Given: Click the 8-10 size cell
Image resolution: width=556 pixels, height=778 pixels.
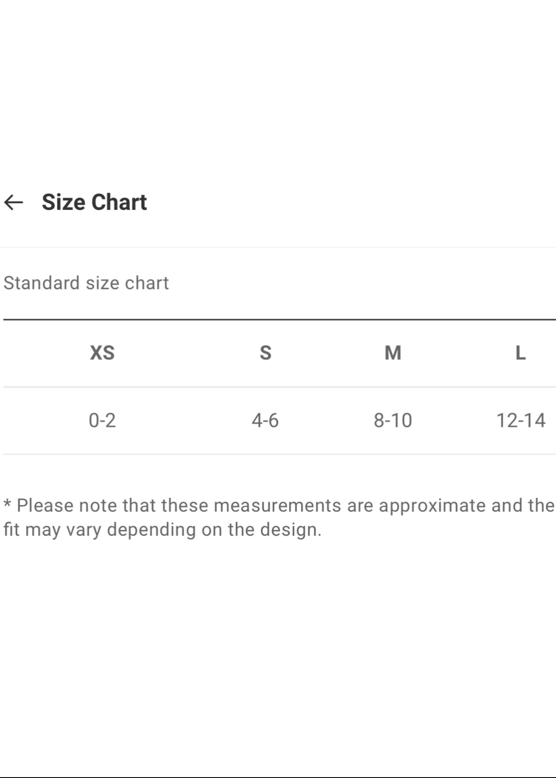Looking at the screenshot, I should click(393, 420).
